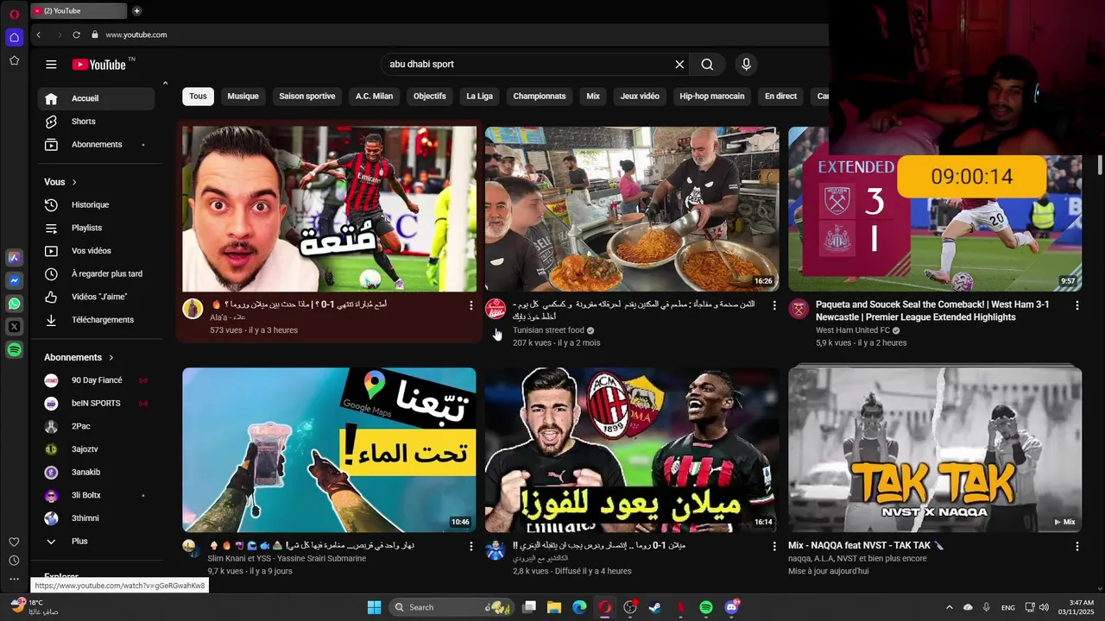The height and width of the screenshot is (621, 1105).
Task: Open Opera sidebar heart pinboards icon
Action: (14, 542)
